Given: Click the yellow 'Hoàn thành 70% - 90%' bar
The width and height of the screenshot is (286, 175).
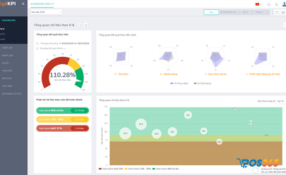Looking at the screenshot, I should tap(62, 120).
